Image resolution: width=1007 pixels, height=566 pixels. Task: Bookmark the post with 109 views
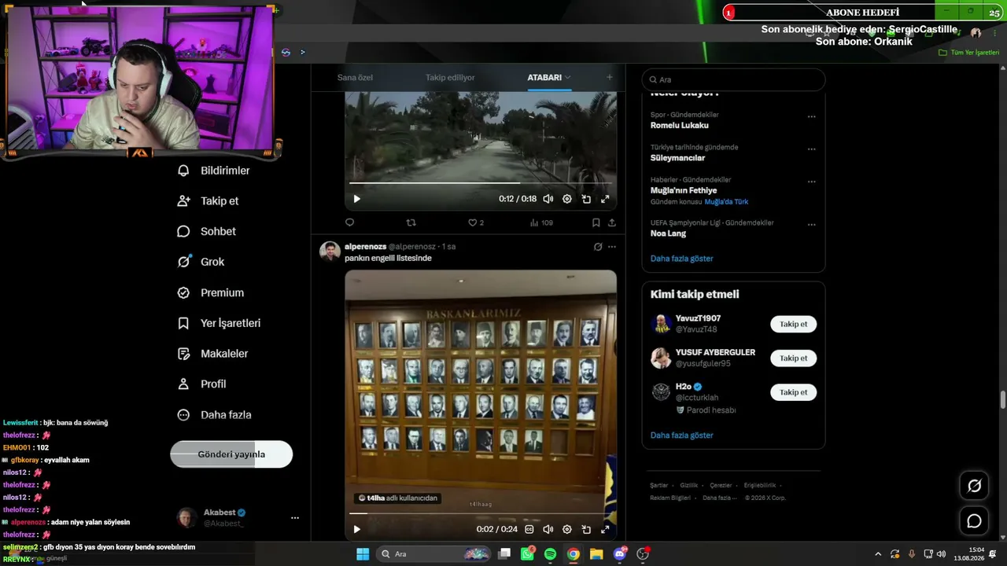[596, 222]
